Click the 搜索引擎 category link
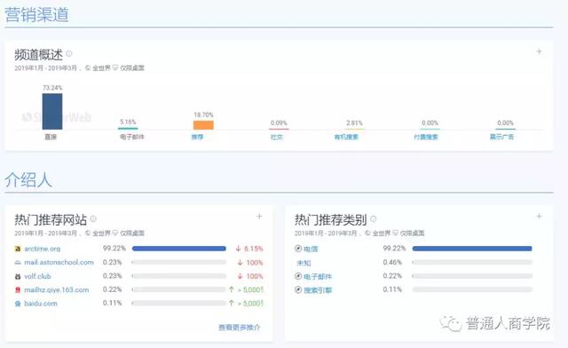Image resolution: width=568 pixels, height=348 pixels. point(318,290)
